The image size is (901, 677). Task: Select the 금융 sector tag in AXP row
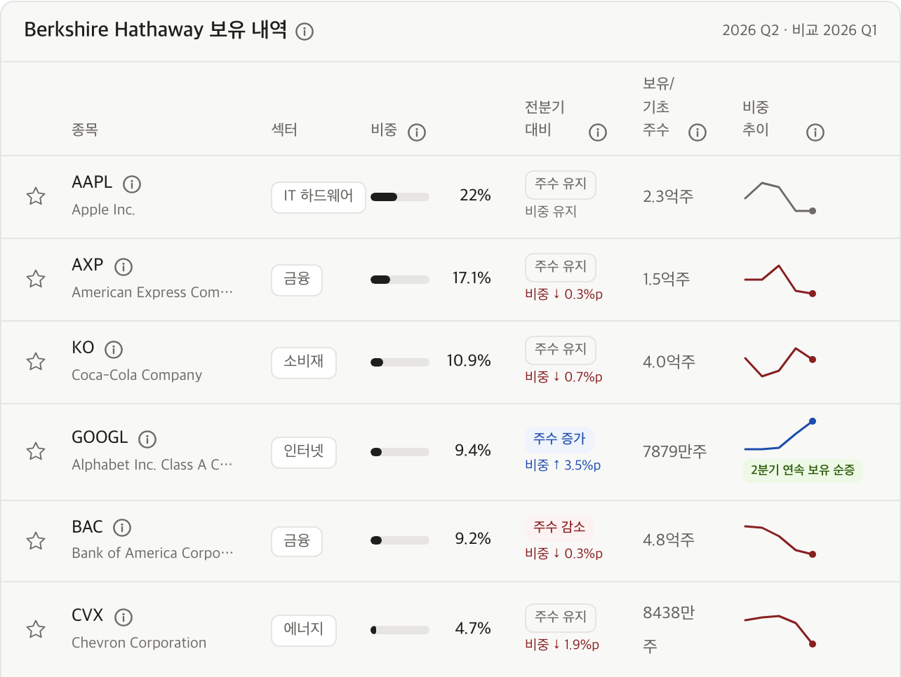[297, 280]
